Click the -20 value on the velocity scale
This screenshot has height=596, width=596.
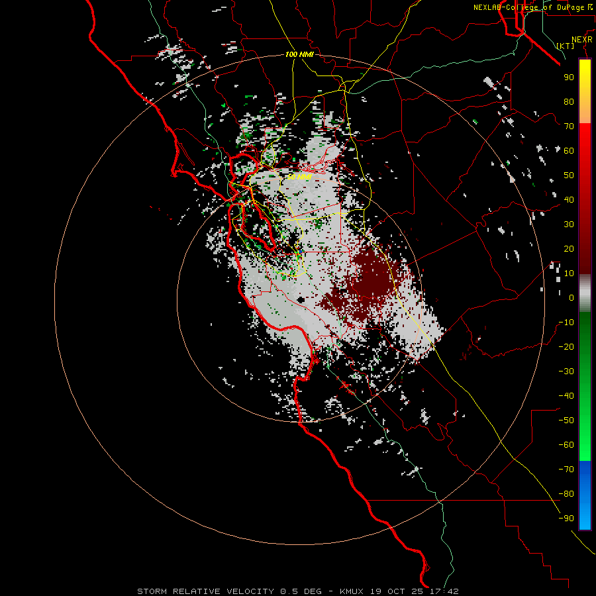pos(566,346)
